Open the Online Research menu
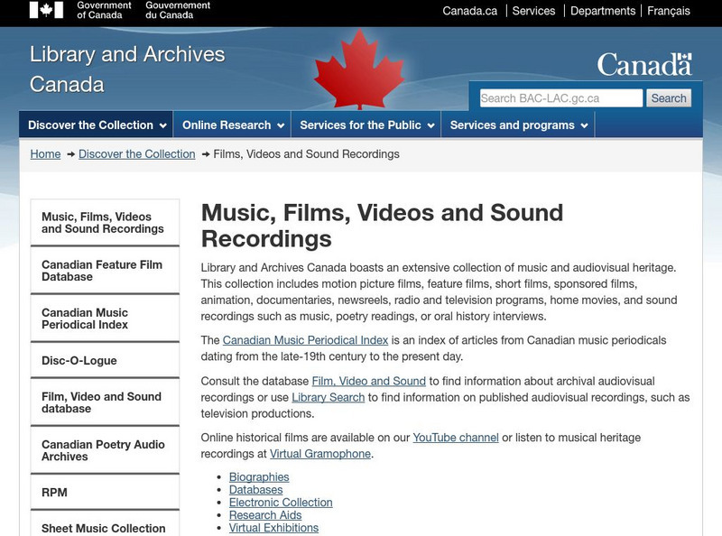The image size is (722, 536). click(x=233, y=125)
